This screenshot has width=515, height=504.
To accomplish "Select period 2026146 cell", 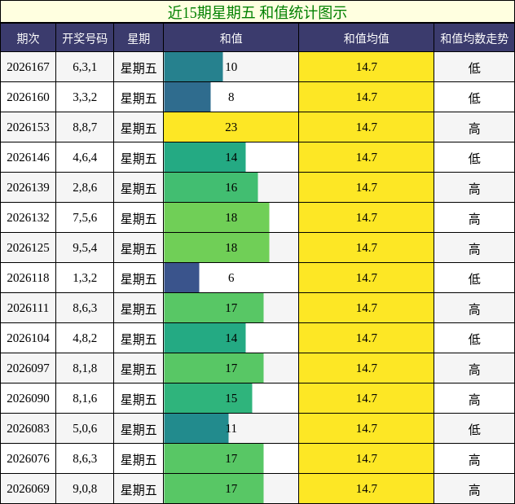I will pyautogui.click(x=28, y=157).
